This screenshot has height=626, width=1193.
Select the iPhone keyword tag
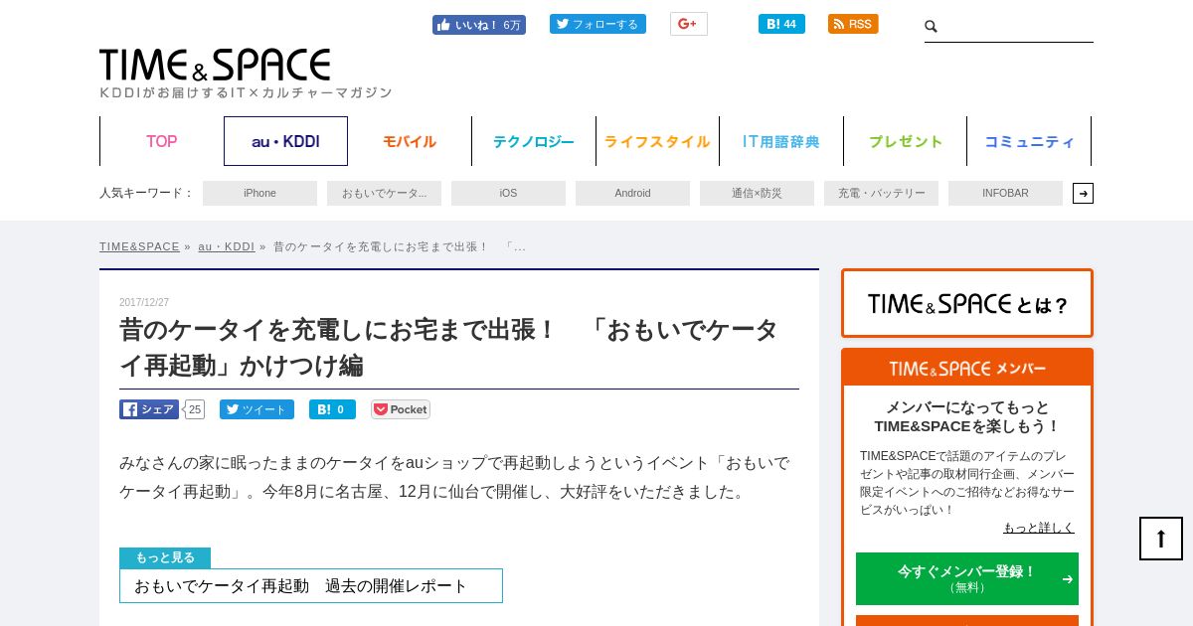(x=259, y=193)
